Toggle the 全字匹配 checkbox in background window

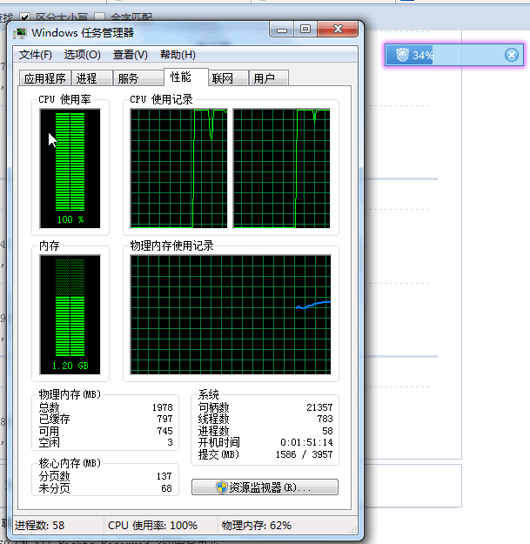click(99, 17)
